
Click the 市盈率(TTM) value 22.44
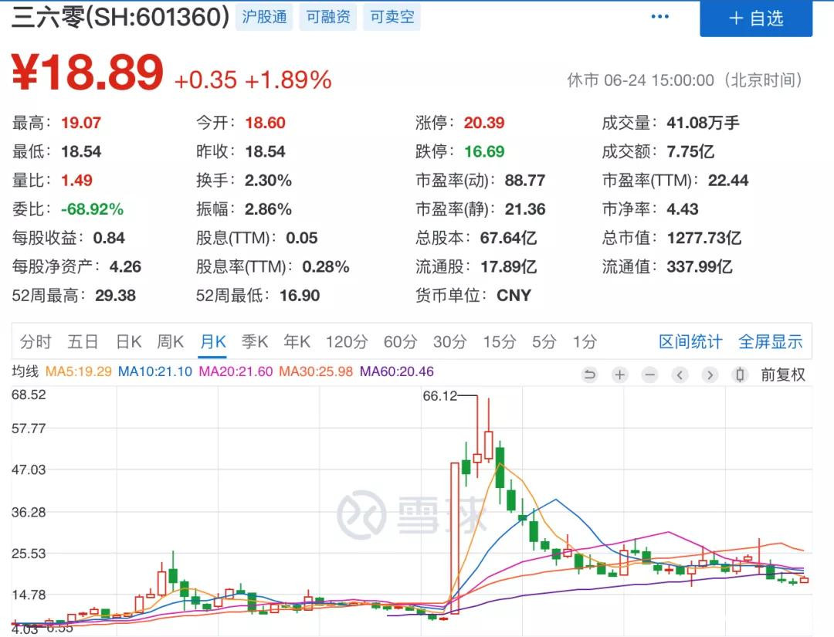(x=728, y=180)
